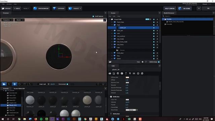Open the Edit menu in Scene panel

pyautogui.click(x=114, y=16)
